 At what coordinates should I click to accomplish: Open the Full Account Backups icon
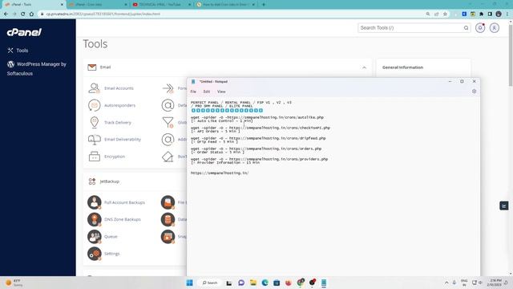95,202
